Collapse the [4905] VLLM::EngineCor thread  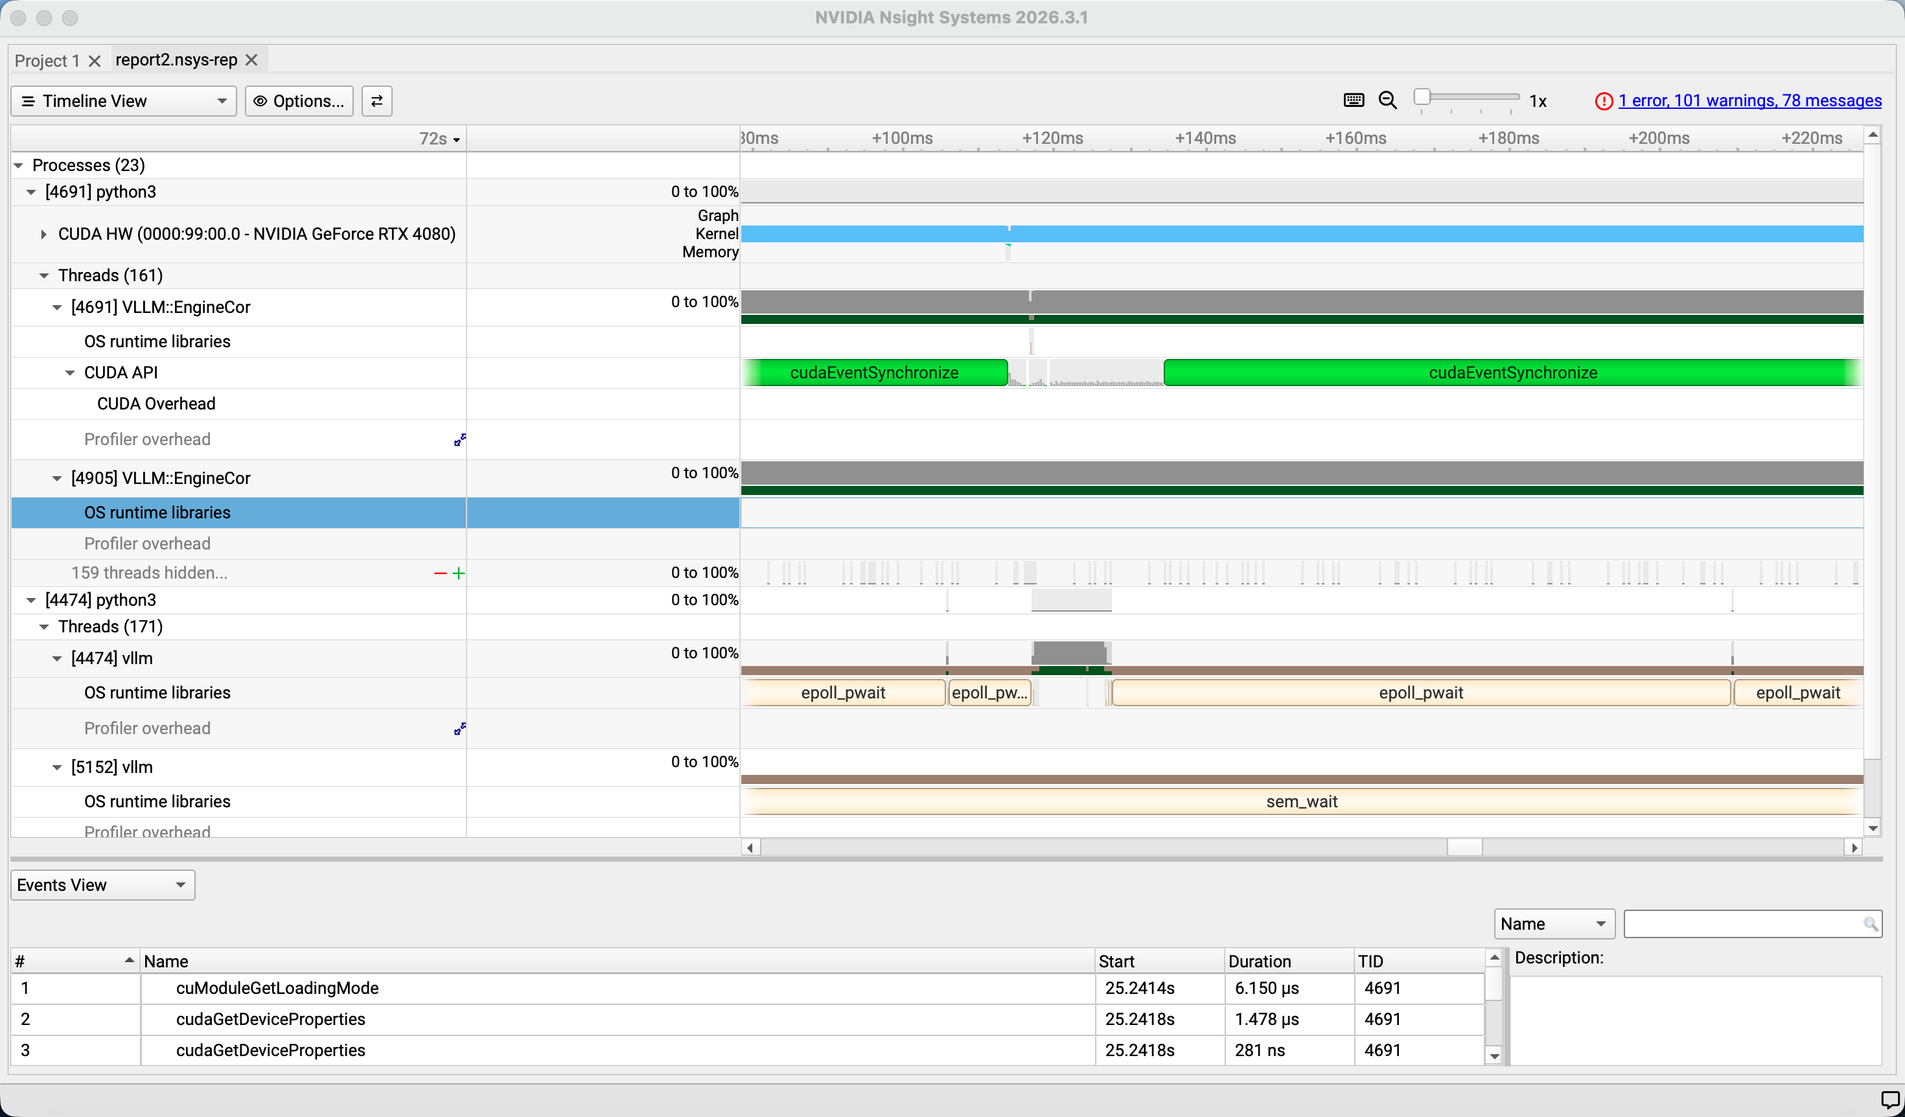tap(57, 478)
